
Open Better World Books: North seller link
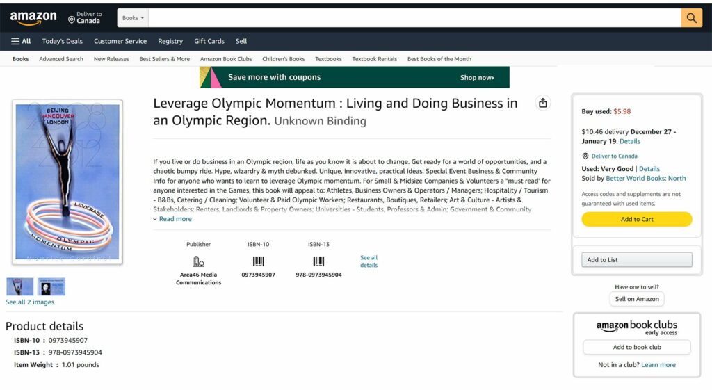point(645,179)
